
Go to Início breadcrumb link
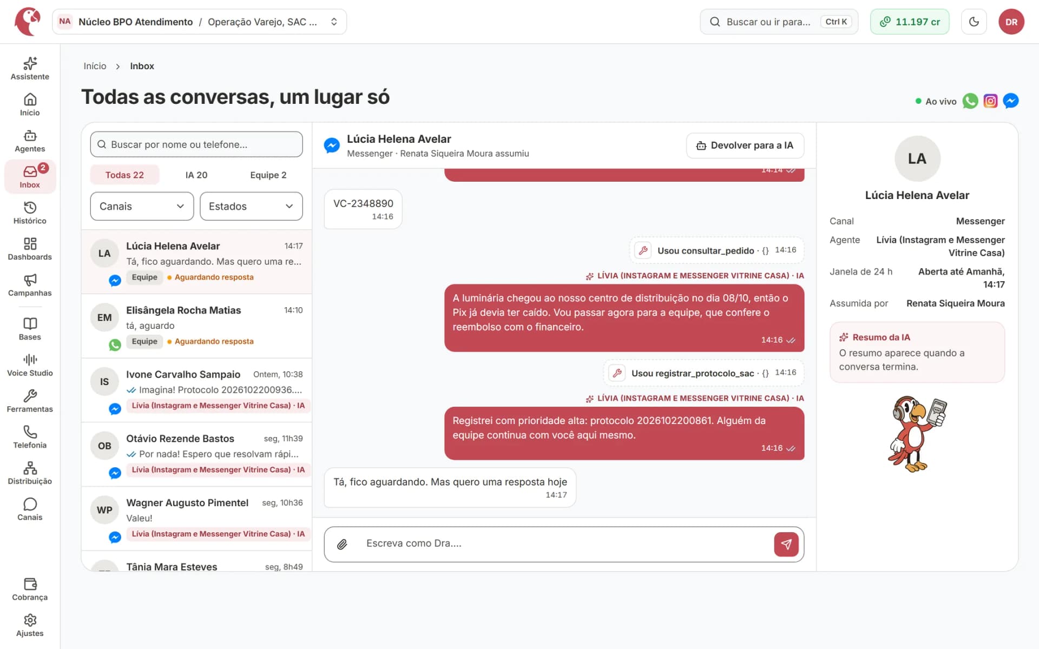(x=95, y=66)
